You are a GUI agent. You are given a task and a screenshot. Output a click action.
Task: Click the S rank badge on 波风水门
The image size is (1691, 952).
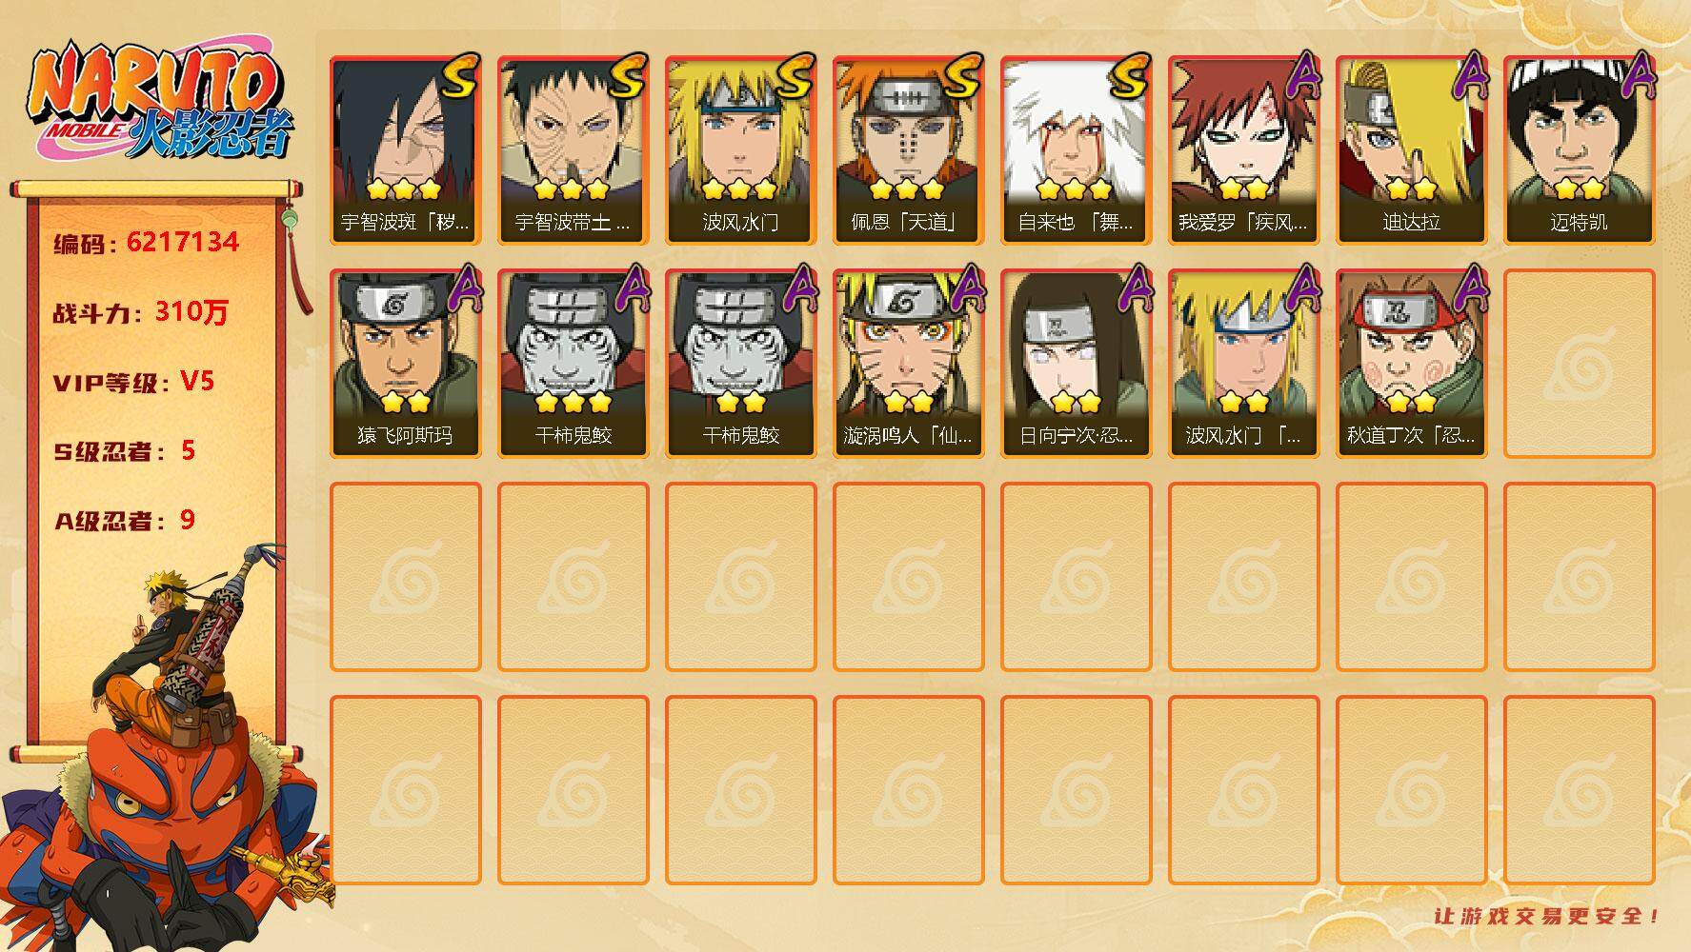pyautogui.click(x=795, y=76)
